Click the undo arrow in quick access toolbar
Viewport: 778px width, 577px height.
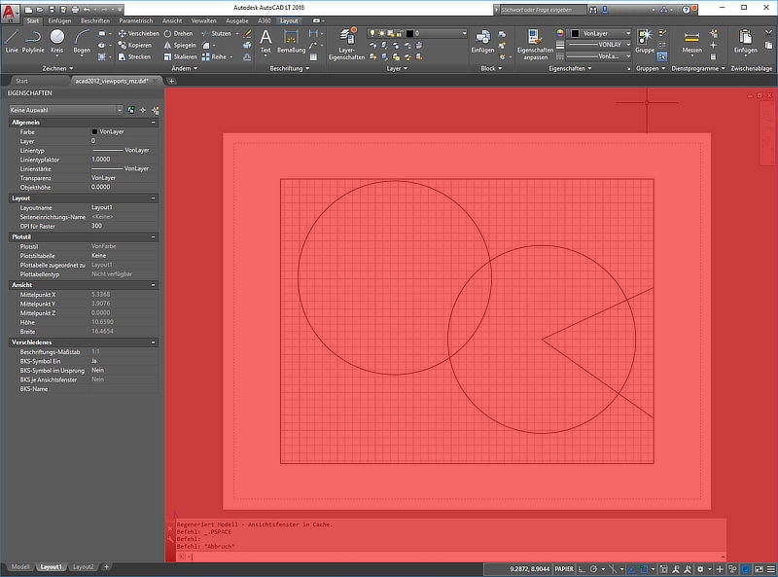point(87,10)
